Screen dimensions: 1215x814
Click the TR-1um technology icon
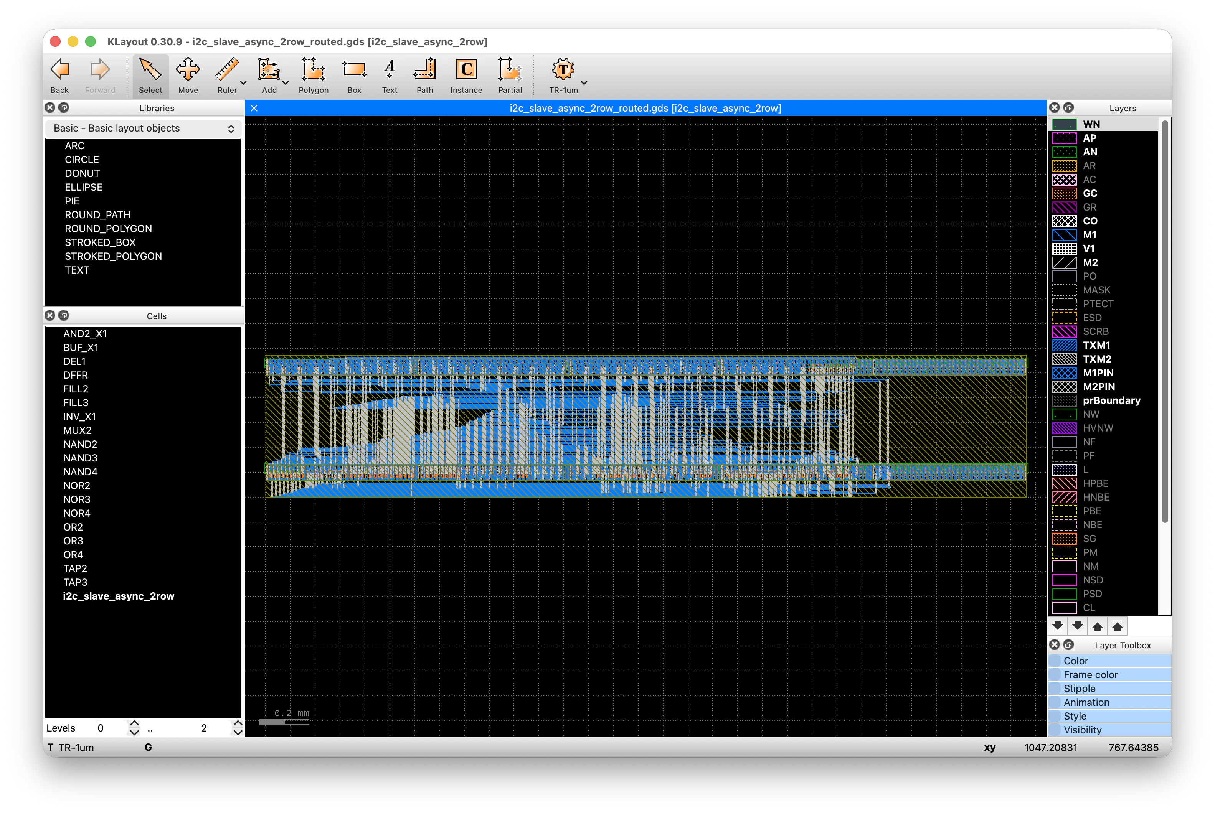[563, 75]
